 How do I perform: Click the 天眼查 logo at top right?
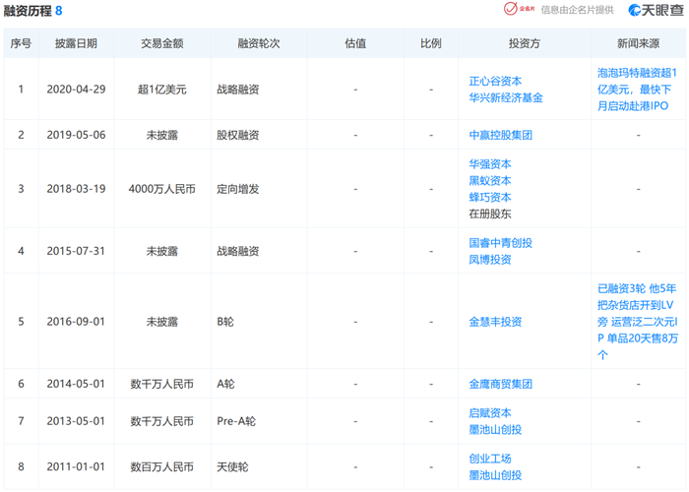[656, 10]
